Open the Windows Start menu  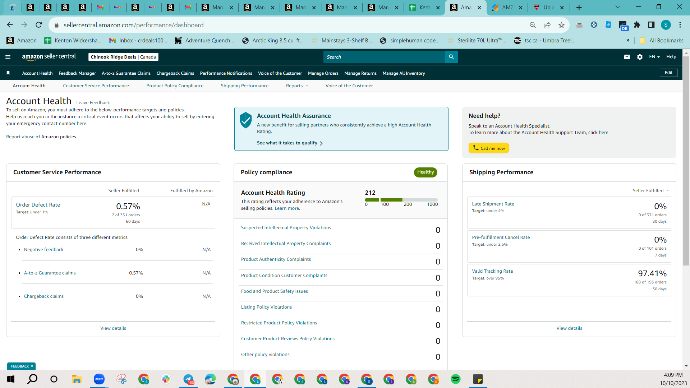tap(10, 379)
